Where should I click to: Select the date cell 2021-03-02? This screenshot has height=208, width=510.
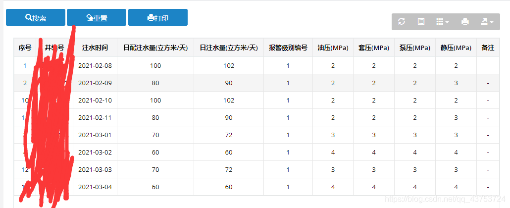[x=95, y=153]
